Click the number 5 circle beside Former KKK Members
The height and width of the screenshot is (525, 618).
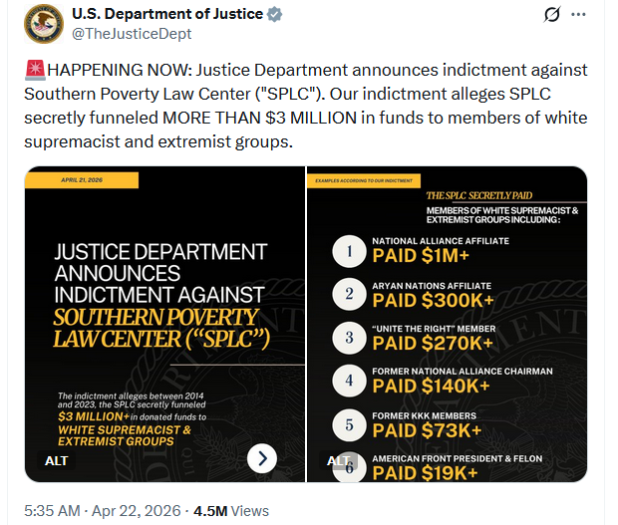349,421
